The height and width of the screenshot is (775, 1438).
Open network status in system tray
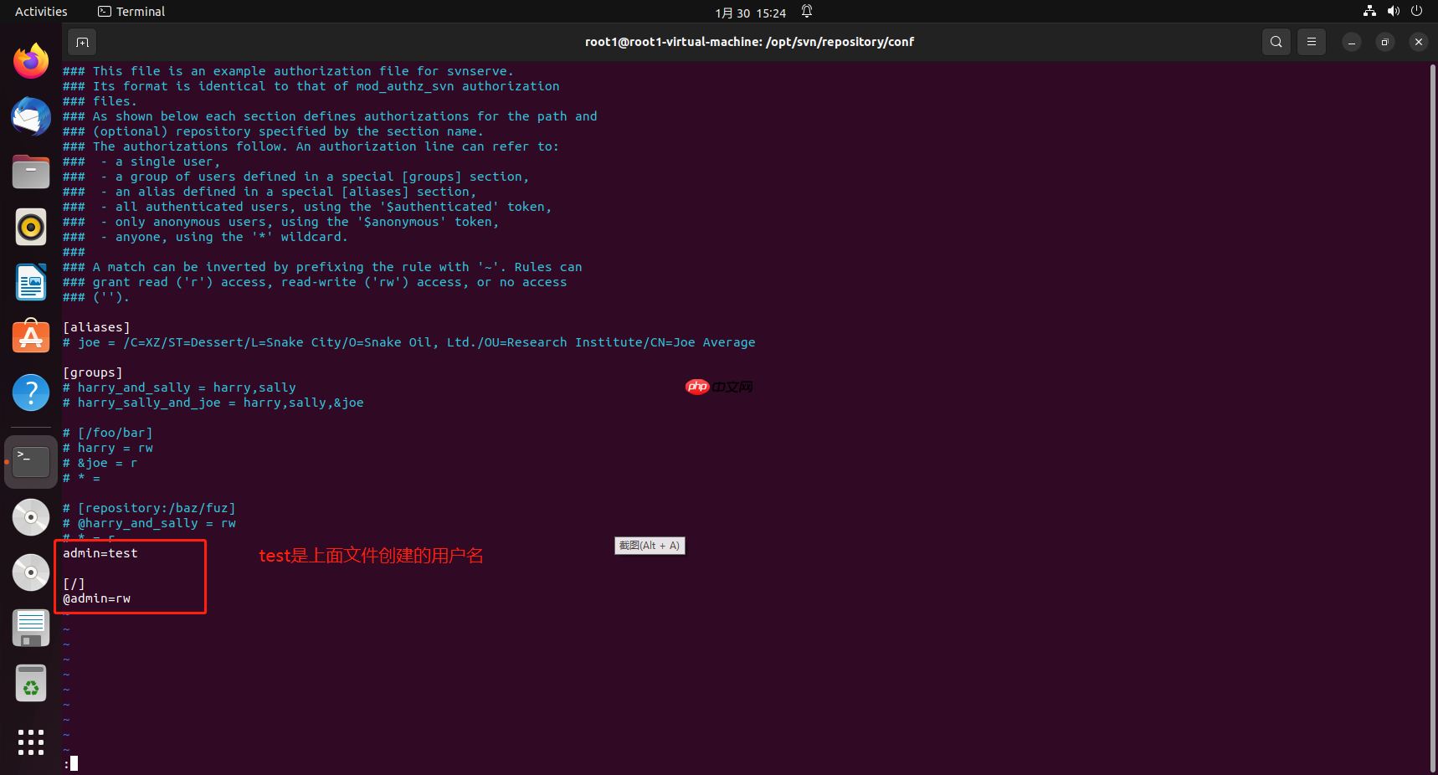coord(1369,12)
